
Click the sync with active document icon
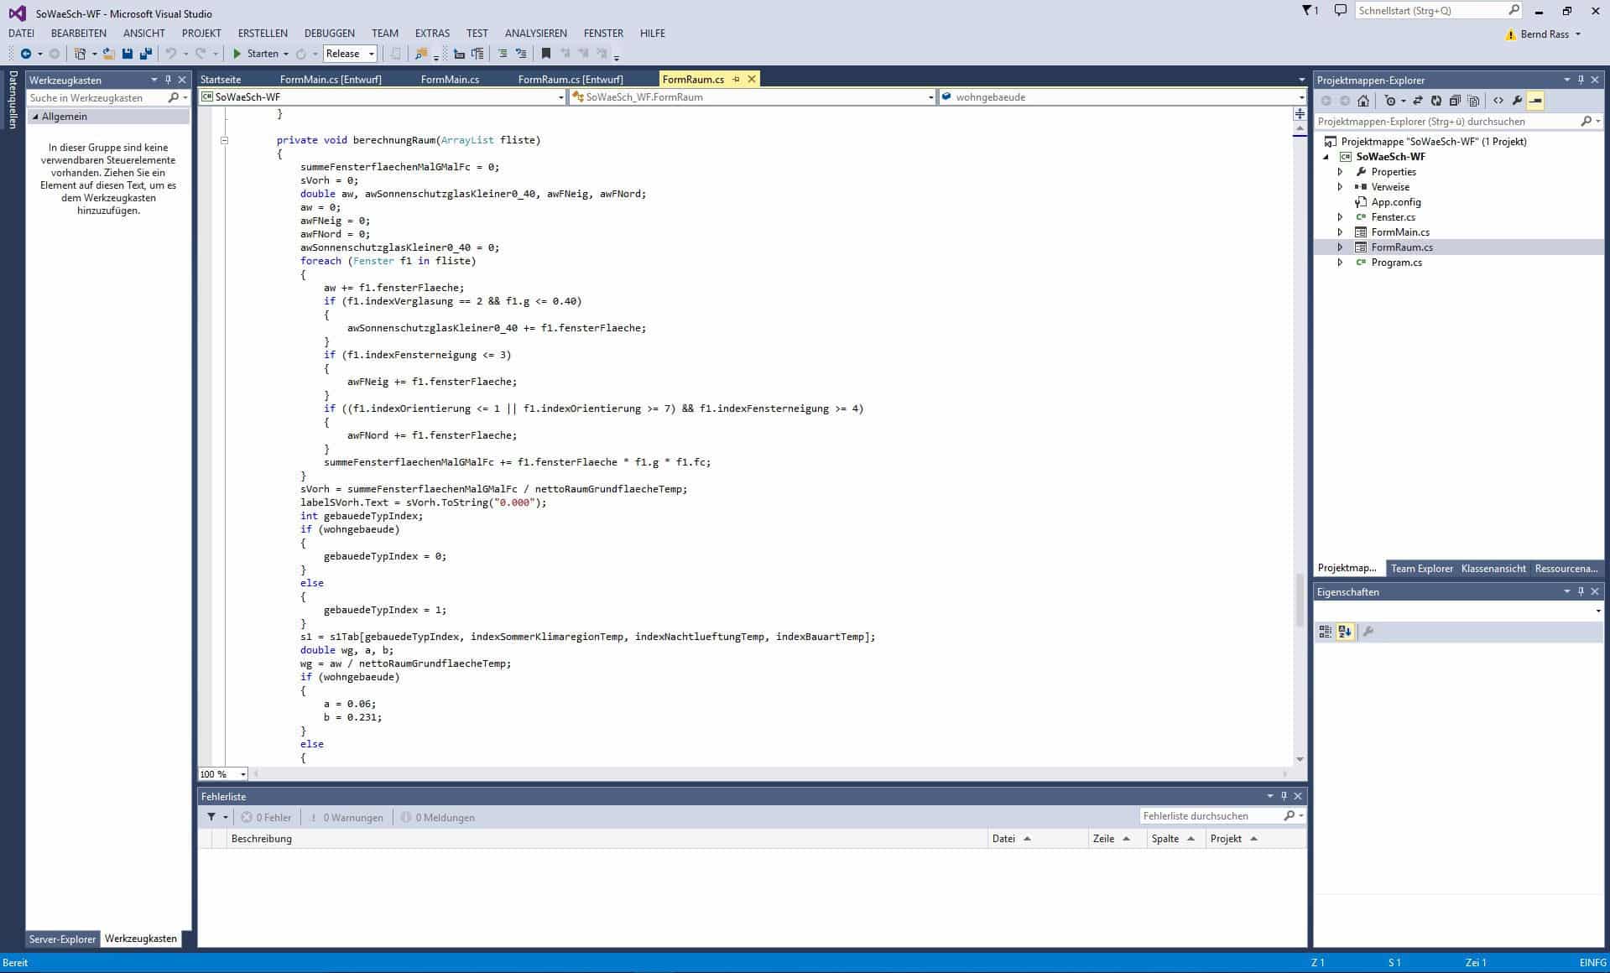pos(1418,101)
